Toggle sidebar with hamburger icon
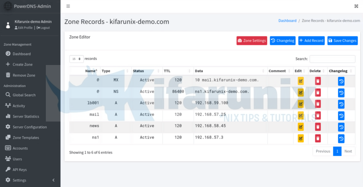The width and height of the screenshot is (363, 187). tap(68, 6)
